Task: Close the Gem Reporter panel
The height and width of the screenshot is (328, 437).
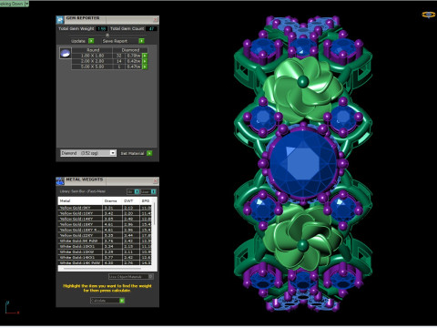Action: (x=155, y=20)
